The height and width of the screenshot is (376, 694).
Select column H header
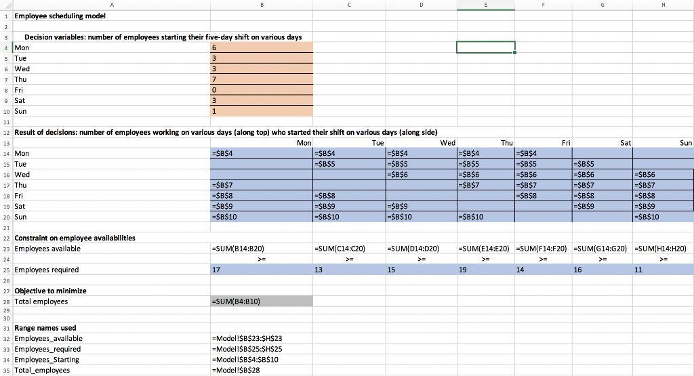(x=663, y=5)
